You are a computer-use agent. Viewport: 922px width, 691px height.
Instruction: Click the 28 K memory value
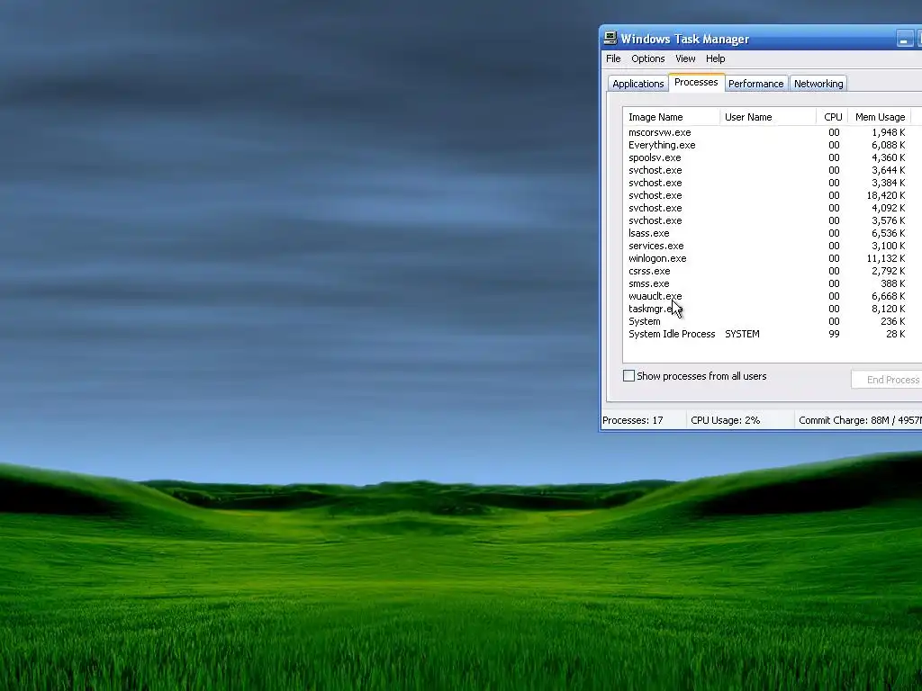[x=896, y=335]
